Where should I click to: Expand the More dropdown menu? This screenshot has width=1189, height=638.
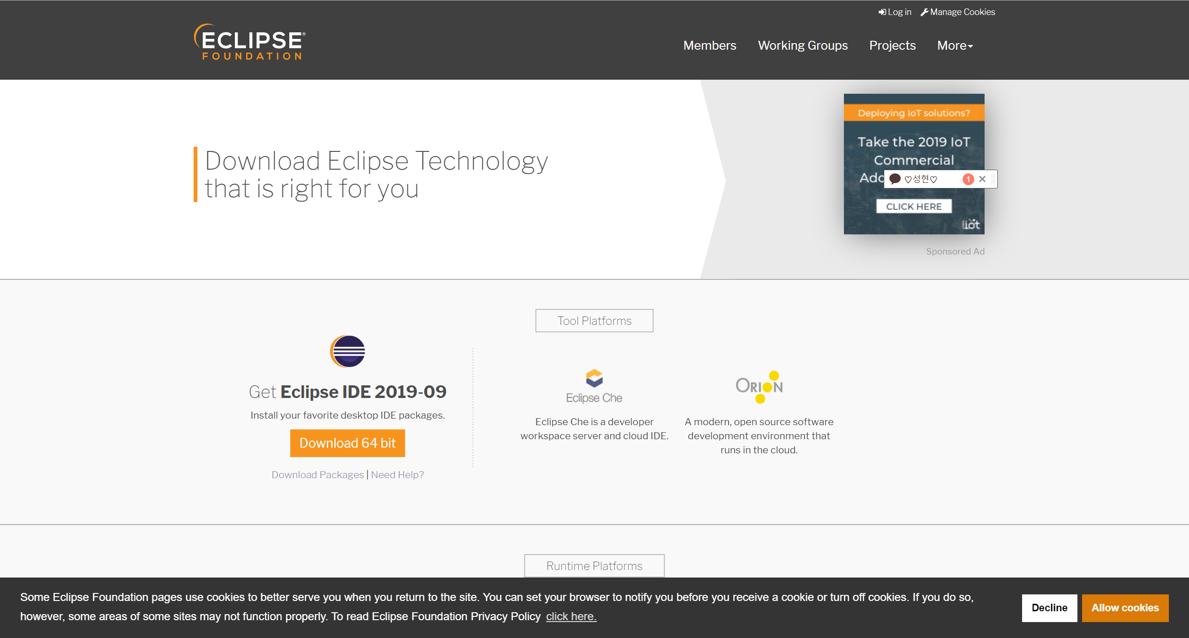[x=955, y=45]
